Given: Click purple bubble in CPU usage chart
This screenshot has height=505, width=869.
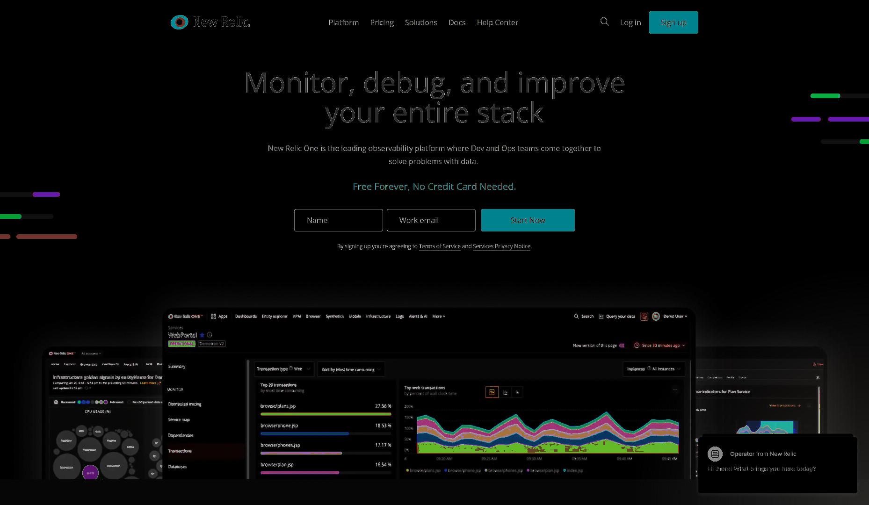Looking at the screenshot, I should (91, 473).
